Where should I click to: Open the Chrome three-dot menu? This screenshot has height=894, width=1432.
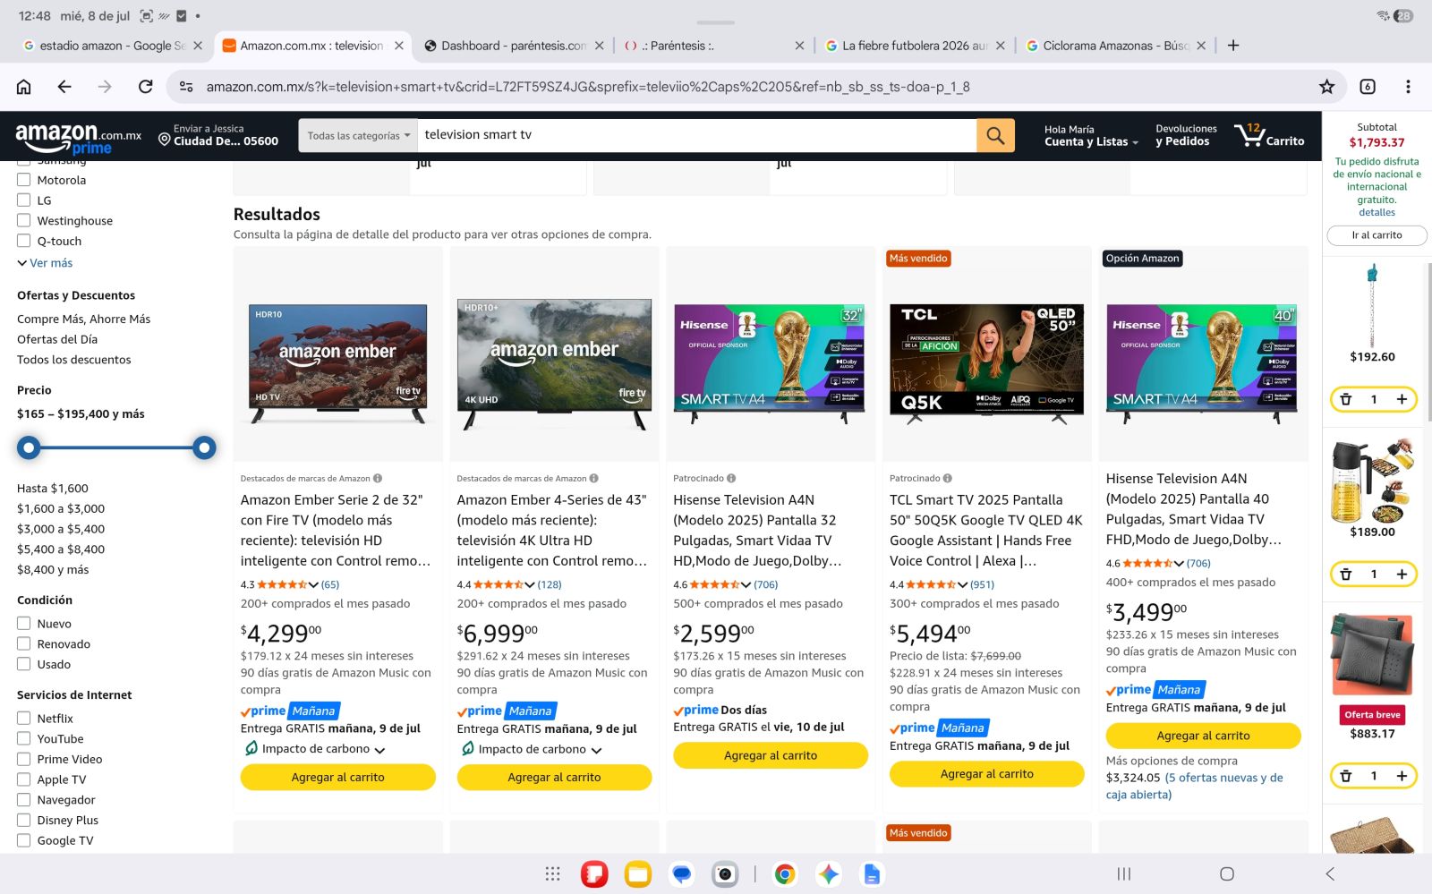click(1408, 87)
